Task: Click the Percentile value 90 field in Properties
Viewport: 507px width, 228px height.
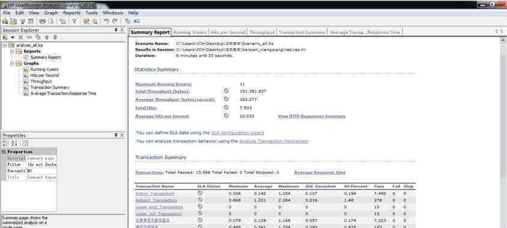Action: [x=41, y=171]
